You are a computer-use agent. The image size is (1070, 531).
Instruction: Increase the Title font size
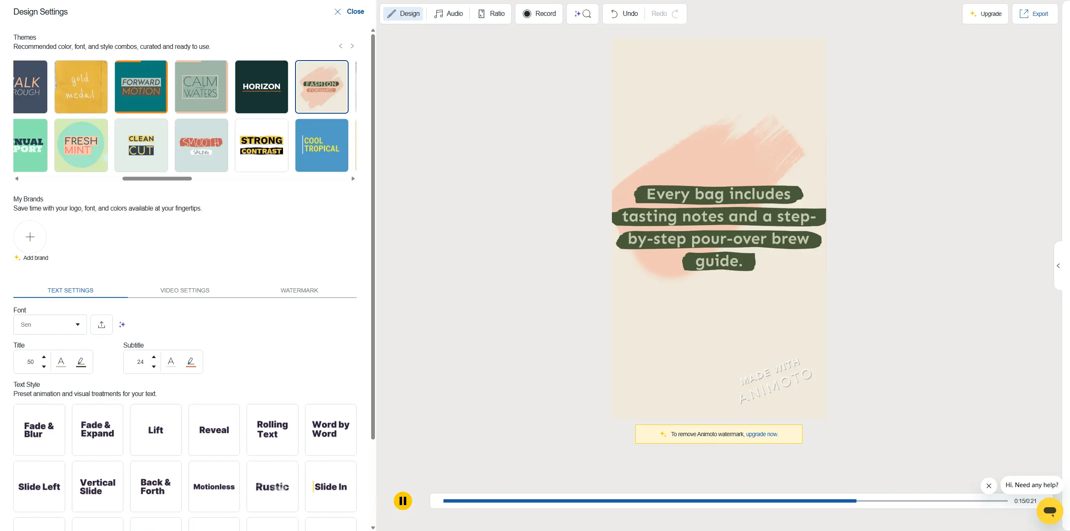44,357
